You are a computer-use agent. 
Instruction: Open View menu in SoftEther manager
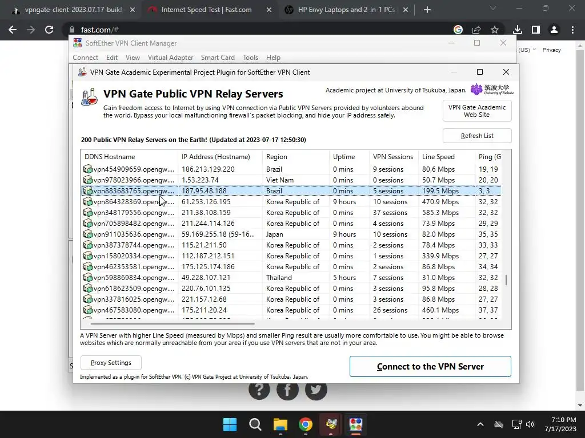click(x=133, y=58)
